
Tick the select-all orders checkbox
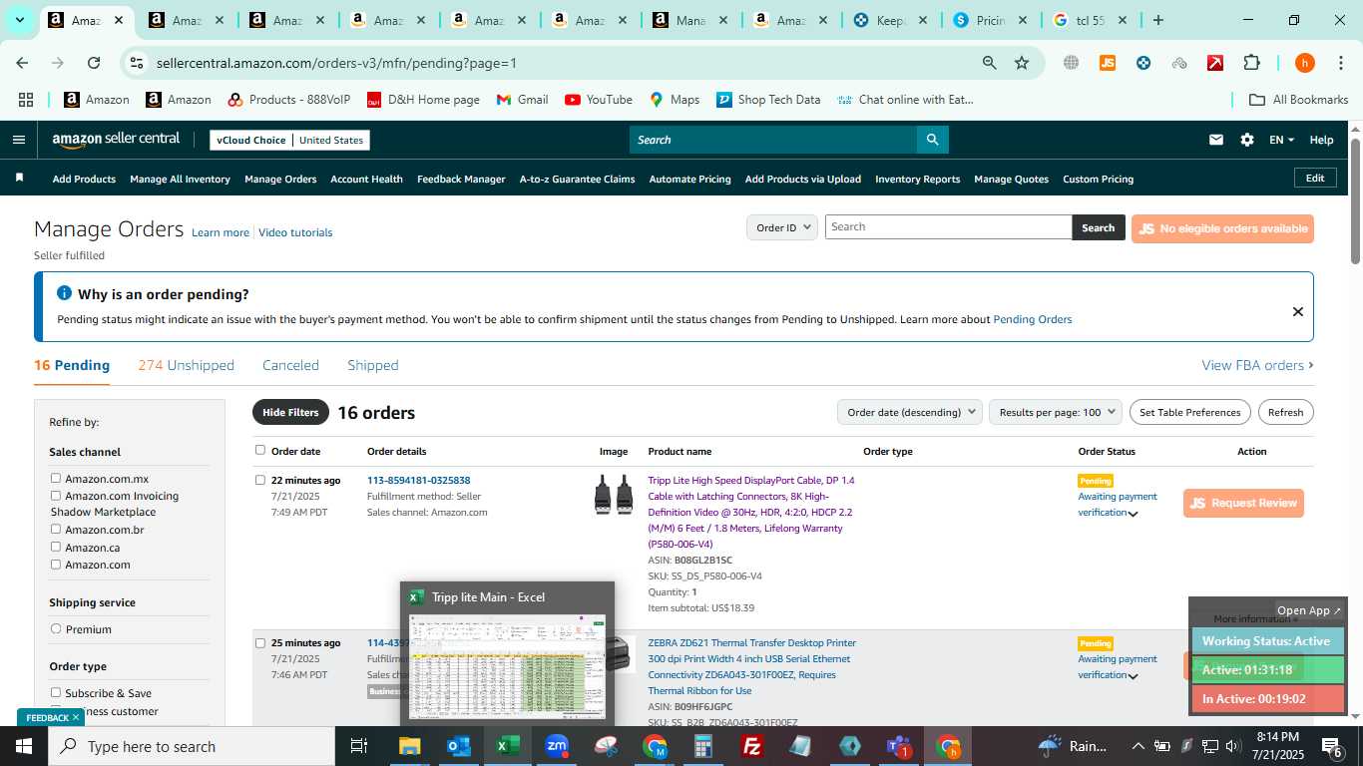260,450
